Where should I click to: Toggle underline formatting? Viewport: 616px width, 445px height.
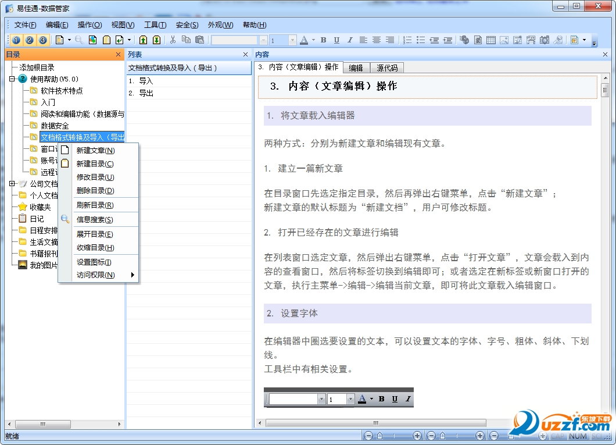336,40
